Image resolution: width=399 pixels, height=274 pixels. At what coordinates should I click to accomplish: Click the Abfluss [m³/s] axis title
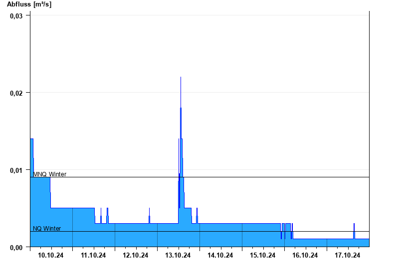click(29, 4)
